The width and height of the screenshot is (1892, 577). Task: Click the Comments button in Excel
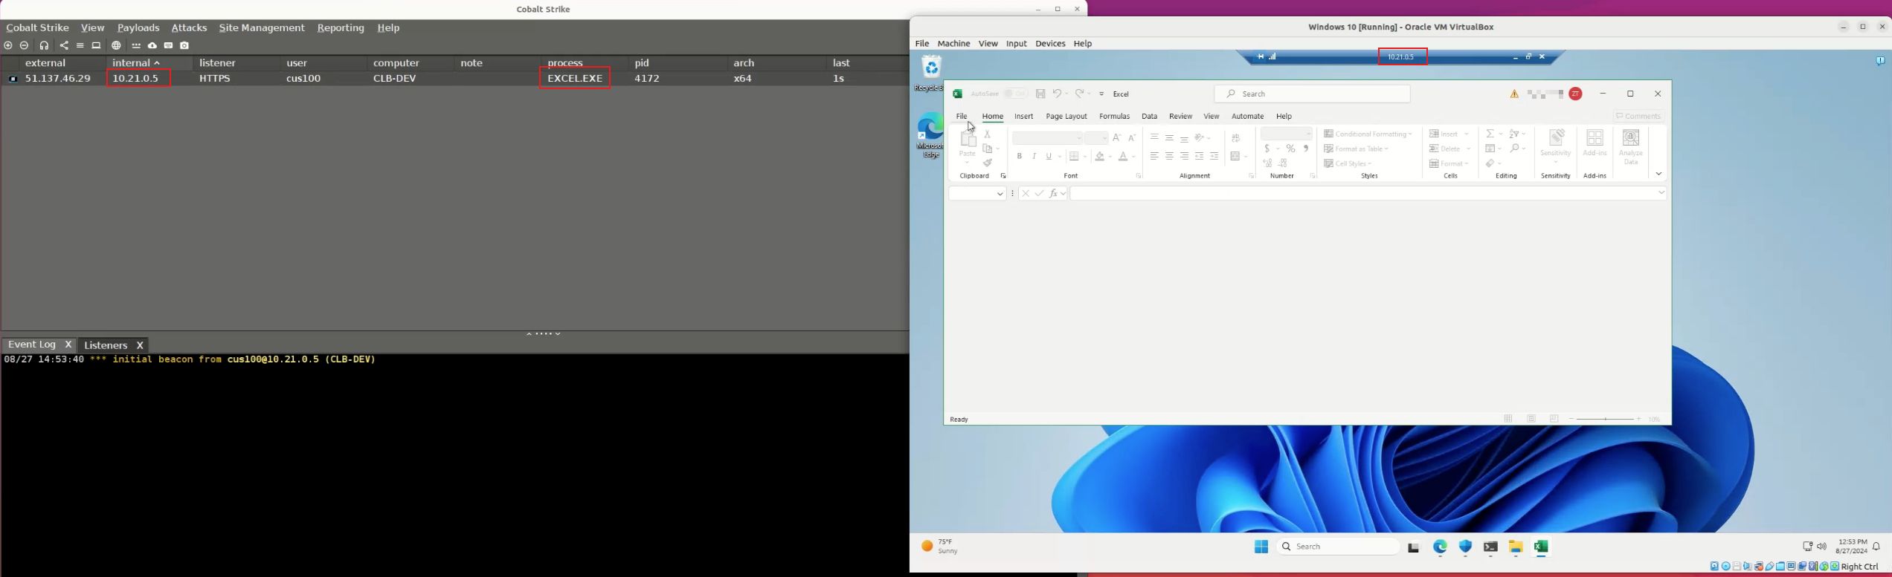coord(1638,117)
